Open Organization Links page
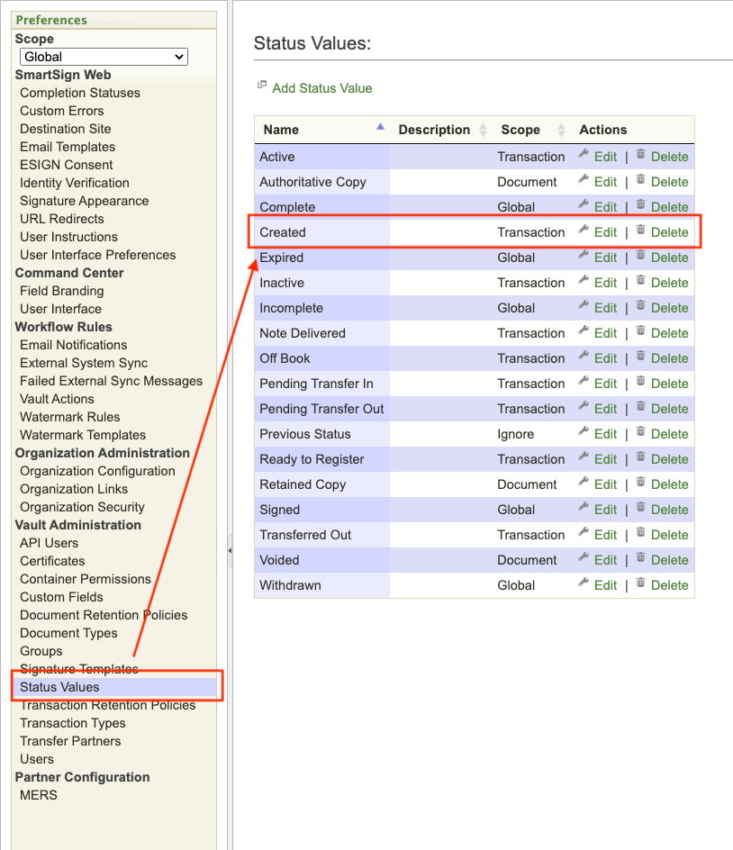The image size is (733, 850). 74,489
